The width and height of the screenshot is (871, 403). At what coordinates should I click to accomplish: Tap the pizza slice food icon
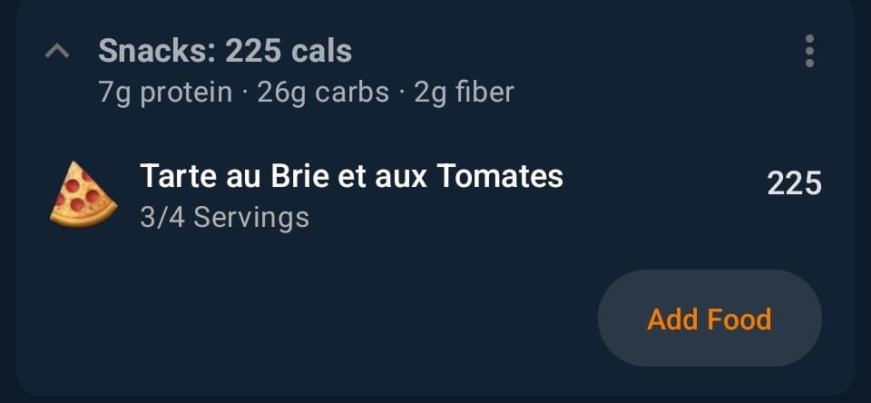pos(83,195)
